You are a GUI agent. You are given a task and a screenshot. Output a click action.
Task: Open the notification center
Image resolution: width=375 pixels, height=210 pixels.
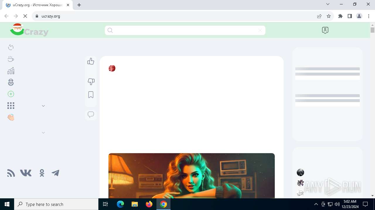365,204
